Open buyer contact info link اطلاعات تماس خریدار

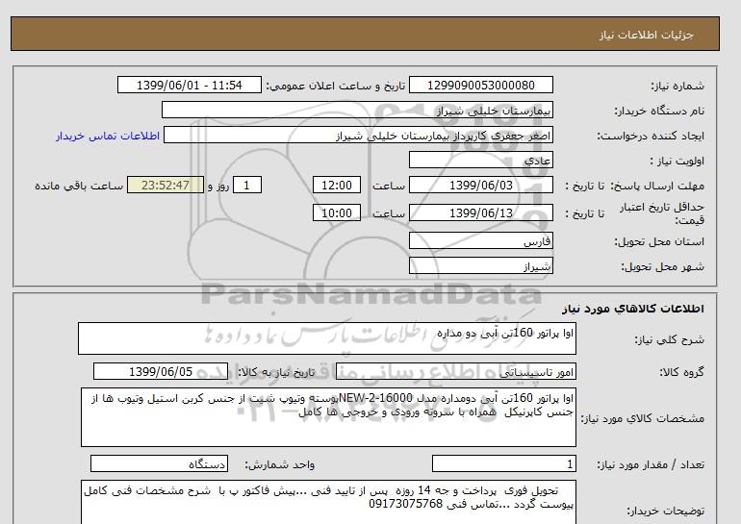pos(108,136)
